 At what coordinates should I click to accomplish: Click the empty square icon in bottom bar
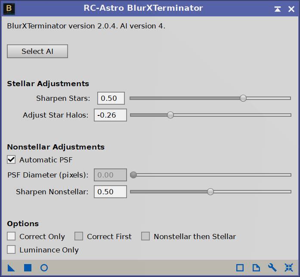(240, 268)
